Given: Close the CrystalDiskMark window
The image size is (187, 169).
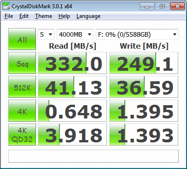Looking at the screenshot, I should click(177, 6).
